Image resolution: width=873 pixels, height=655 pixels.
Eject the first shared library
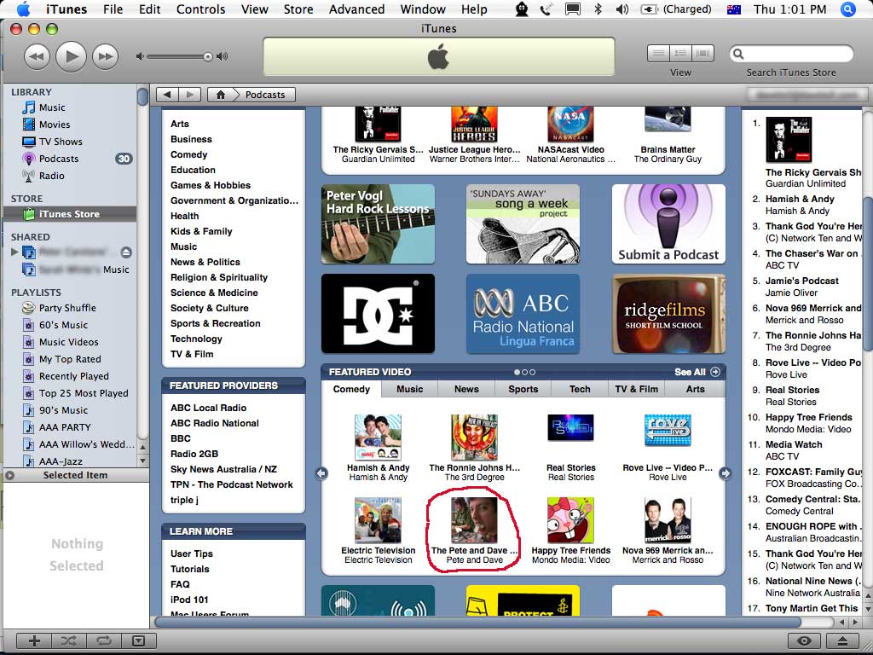(x=126, y=252)
